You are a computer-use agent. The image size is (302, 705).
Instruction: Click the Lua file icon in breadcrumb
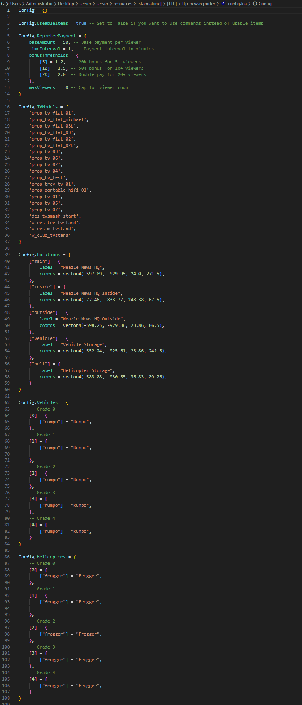223,4
